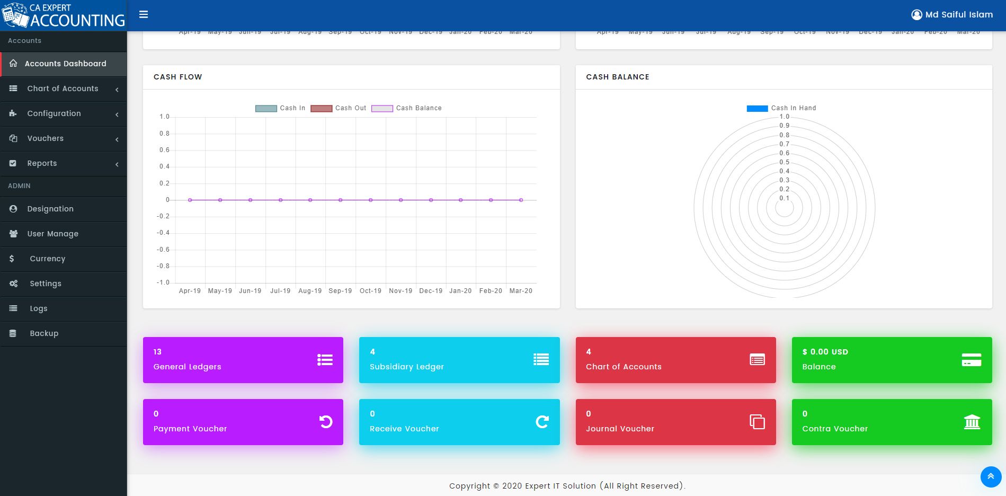Screen dimensions: 1006x496
Task: Open the Chart of Accounts red card
Action: 675,360
